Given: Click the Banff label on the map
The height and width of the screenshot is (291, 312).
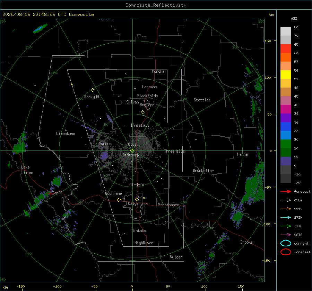Looking at the screenshot, I should [57, 193].
